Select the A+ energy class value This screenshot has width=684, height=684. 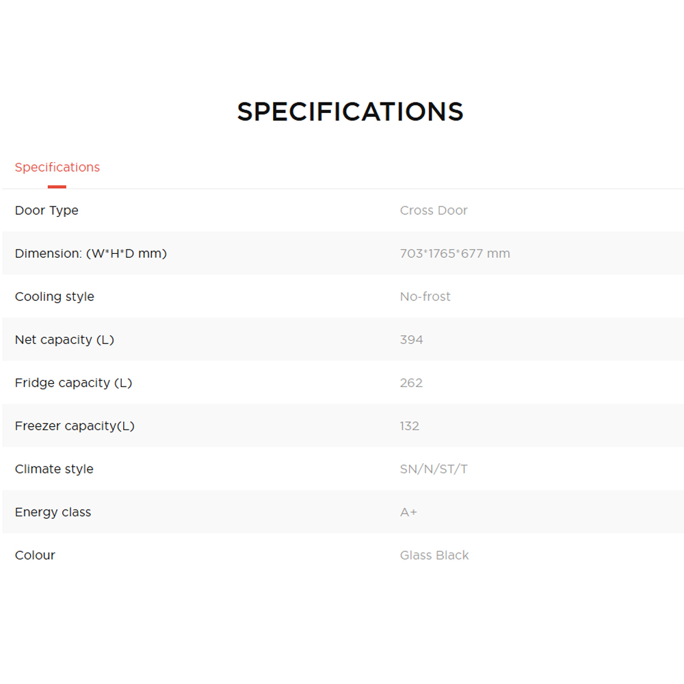[x=408, y=512]
